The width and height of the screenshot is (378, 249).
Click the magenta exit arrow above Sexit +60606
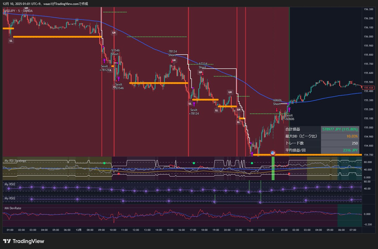[289, 110]
